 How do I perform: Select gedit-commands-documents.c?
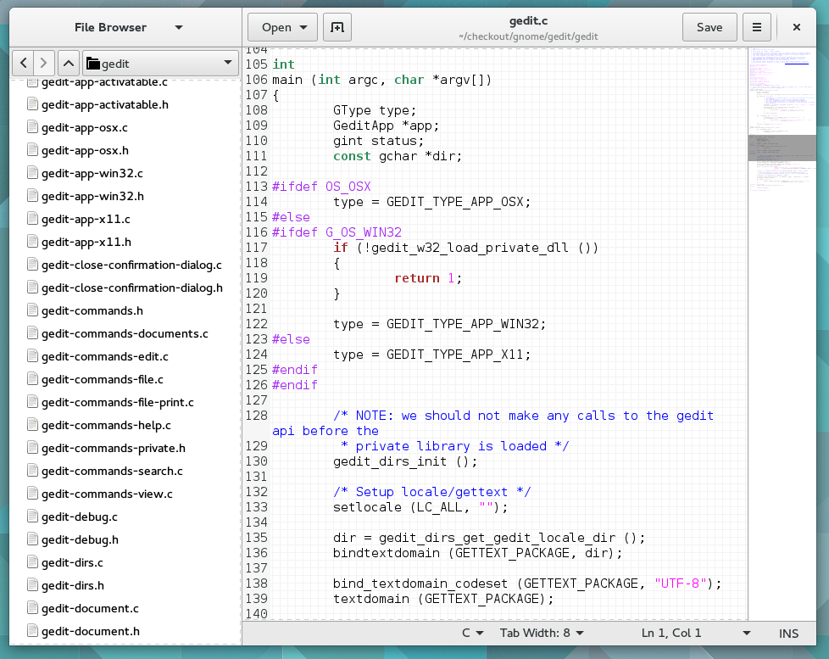[125, 333]
